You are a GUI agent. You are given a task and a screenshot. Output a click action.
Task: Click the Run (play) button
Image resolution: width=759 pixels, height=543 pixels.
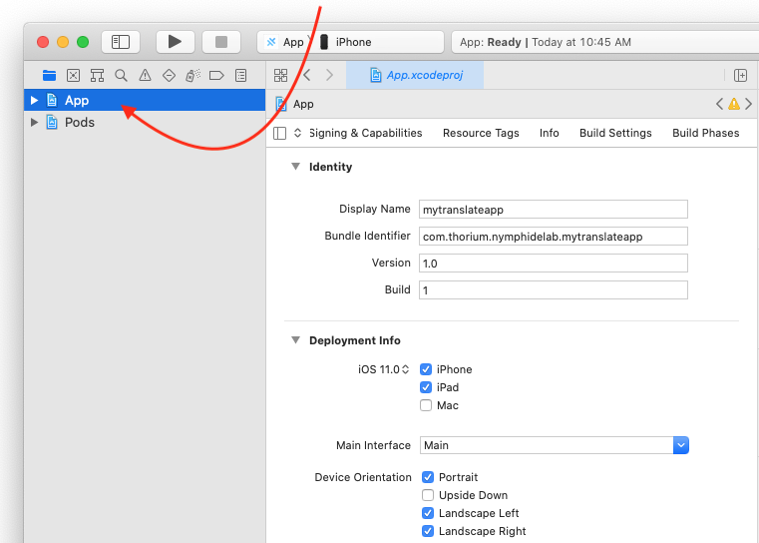tap(175, 42)
